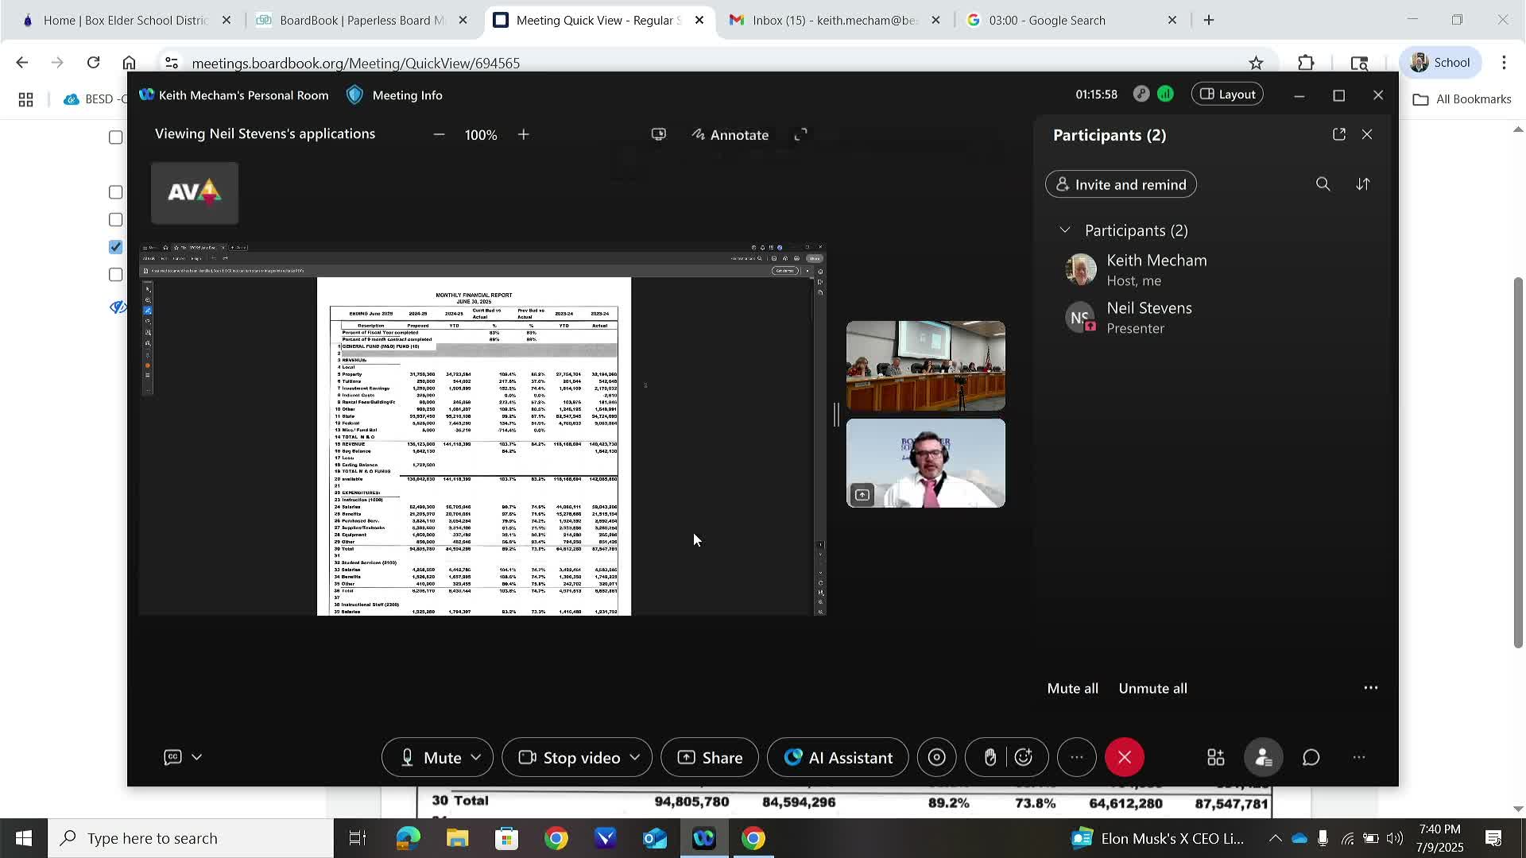The width and height of the screenshot is (1526, 858).
Task: Switch to the Inbox Gmail tab
Action: click(834, 20)
